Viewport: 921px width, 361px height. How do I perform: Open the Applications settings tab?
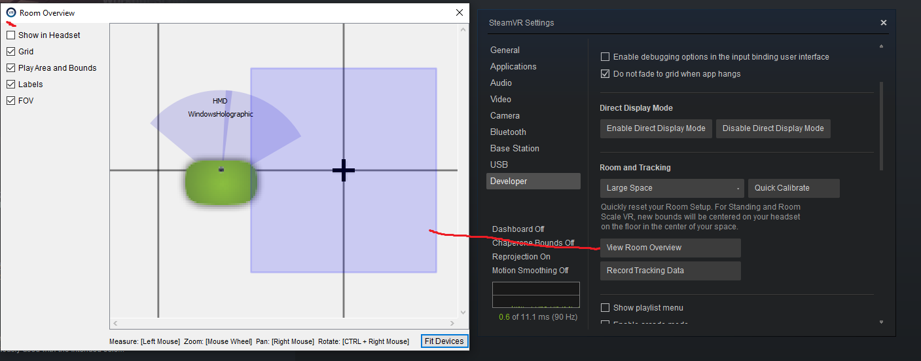point(513,66)
